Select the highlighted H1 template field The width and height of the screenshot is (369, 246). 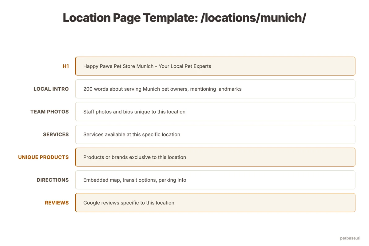coord(215,66)
